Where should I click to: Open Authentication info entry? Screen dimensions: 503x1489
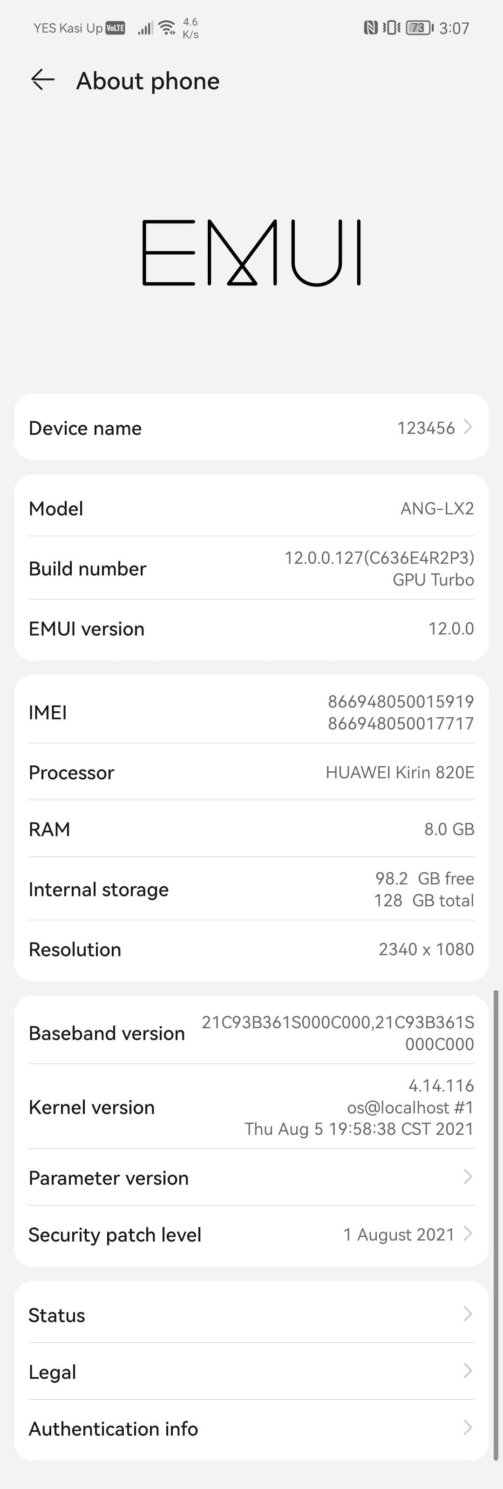tap(251, 1428)
